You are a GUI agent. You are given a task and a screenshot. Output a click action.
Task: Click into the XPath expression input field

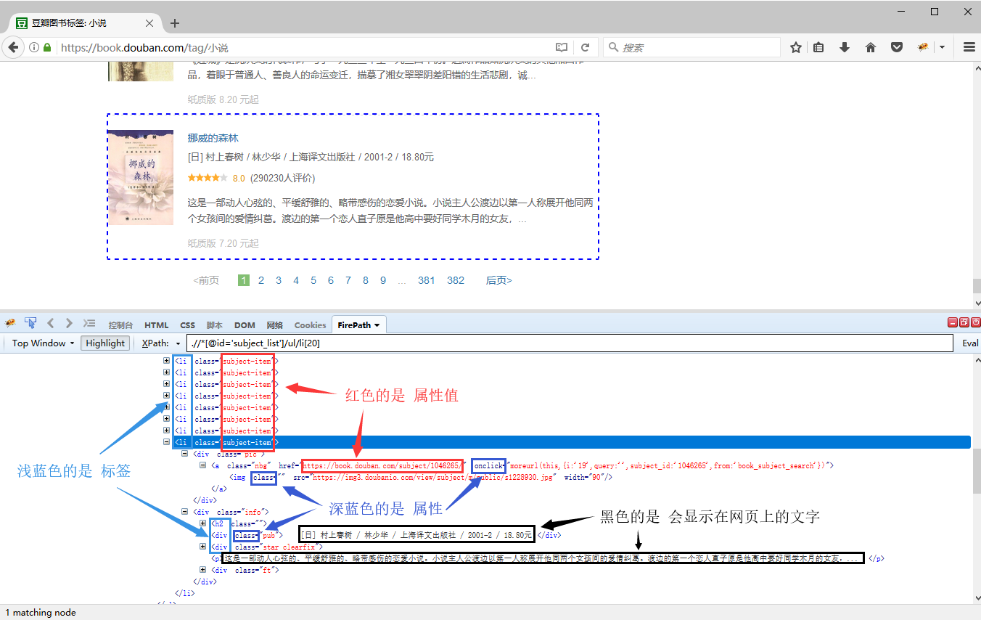point(570,343)
